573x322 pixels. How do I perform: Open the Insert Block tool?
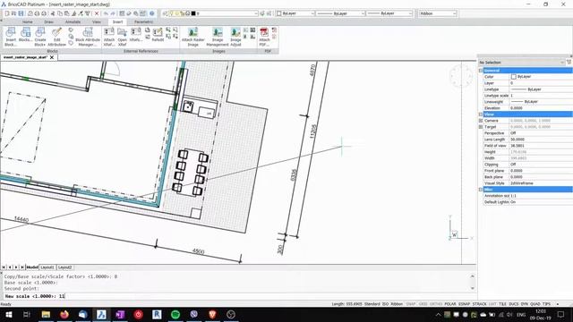[x=11, y=37]
